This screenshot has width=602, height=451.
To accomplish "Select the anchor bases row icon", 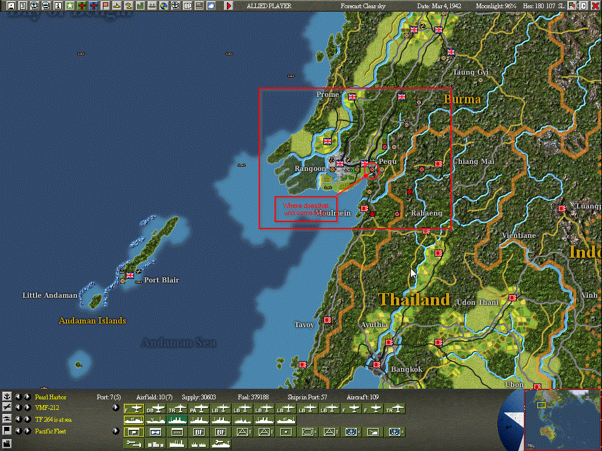I will pos(7,396).
